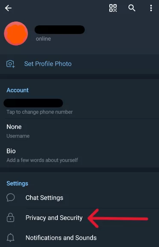The image size is (159, 247).
Task: Open the Chat Settings menu item
Action: 80,198
